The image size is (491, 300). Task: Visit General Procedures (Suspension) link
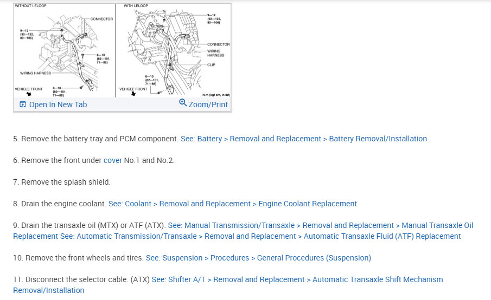(266, 258)
